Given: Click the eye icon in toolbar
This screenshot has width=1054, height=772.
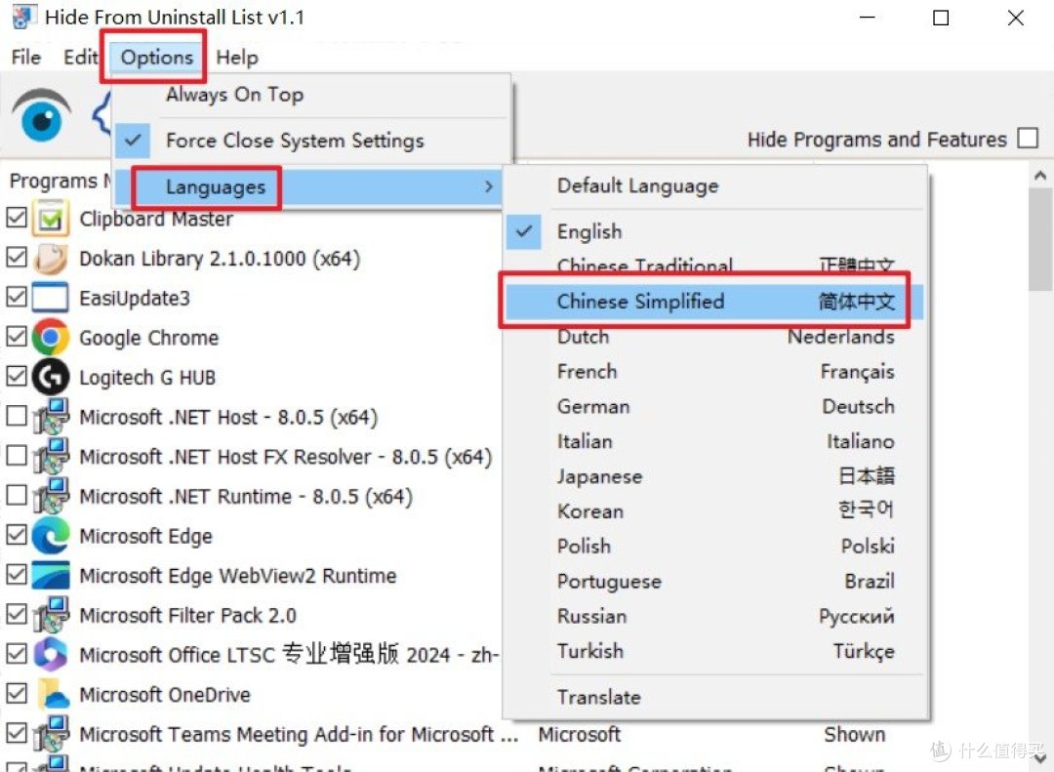Looking at the screenshot, I should (42, 116).
